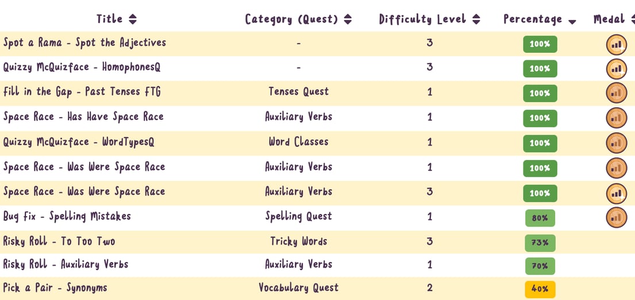Screen dimensions: 635x300
Task: Click medal icon for Bug Fix Spelling Mistakes
Action: point(617,217)
